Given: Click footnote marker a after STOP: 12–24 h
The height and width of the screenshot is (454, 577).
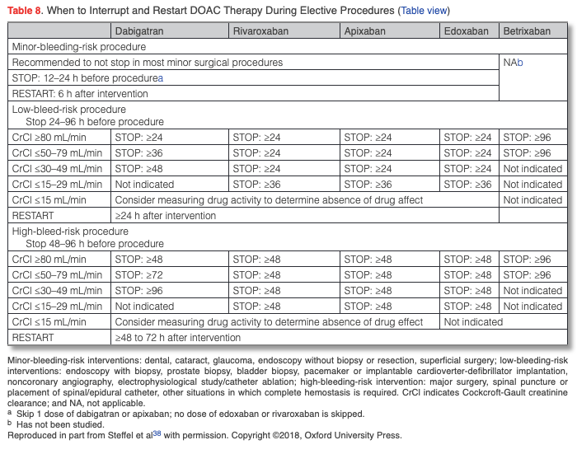Looking at the screenshot, I should pos(161,78).
